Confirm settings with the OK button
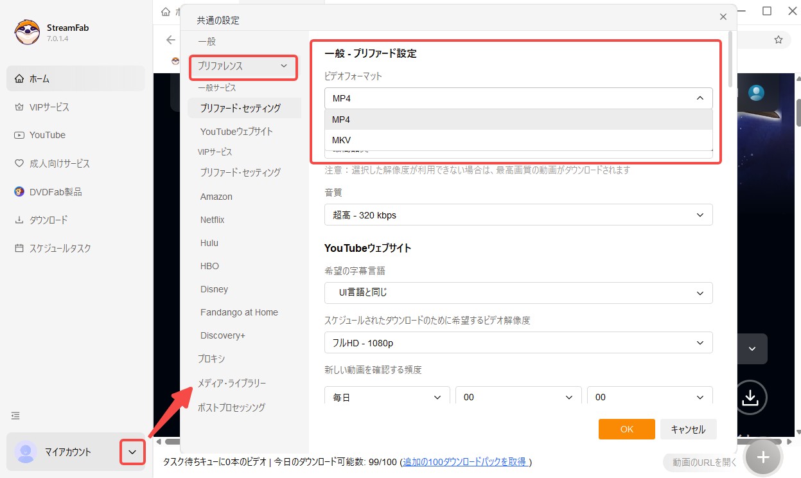 (626, 429)
